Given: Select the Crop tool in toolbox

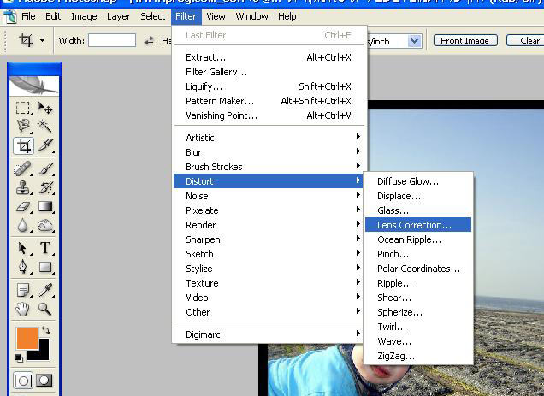Looking at the screenshot, I should [24, 145].
